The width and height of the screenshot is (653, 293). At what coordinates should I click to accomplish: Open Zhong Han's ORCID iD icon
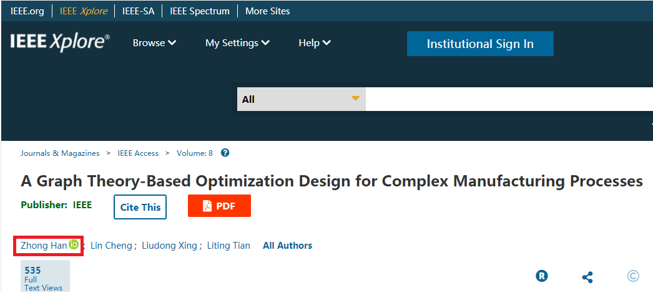[74, 245]
